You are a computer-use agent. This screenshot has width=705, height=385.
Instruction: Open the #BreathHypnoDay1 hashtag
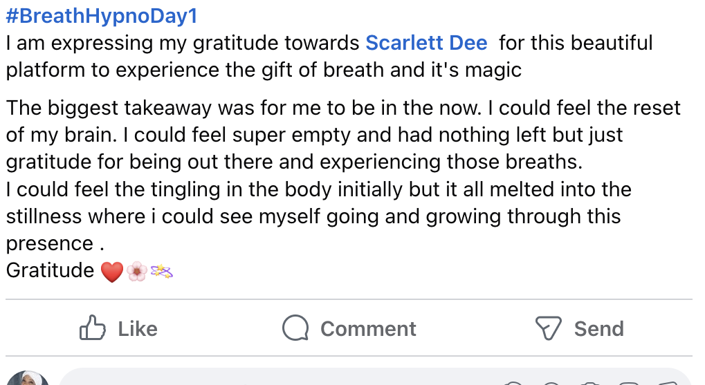(102, 16)
